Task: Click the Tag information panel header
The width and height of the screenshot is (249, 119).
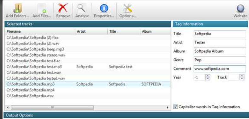Action: pos(210,24)
